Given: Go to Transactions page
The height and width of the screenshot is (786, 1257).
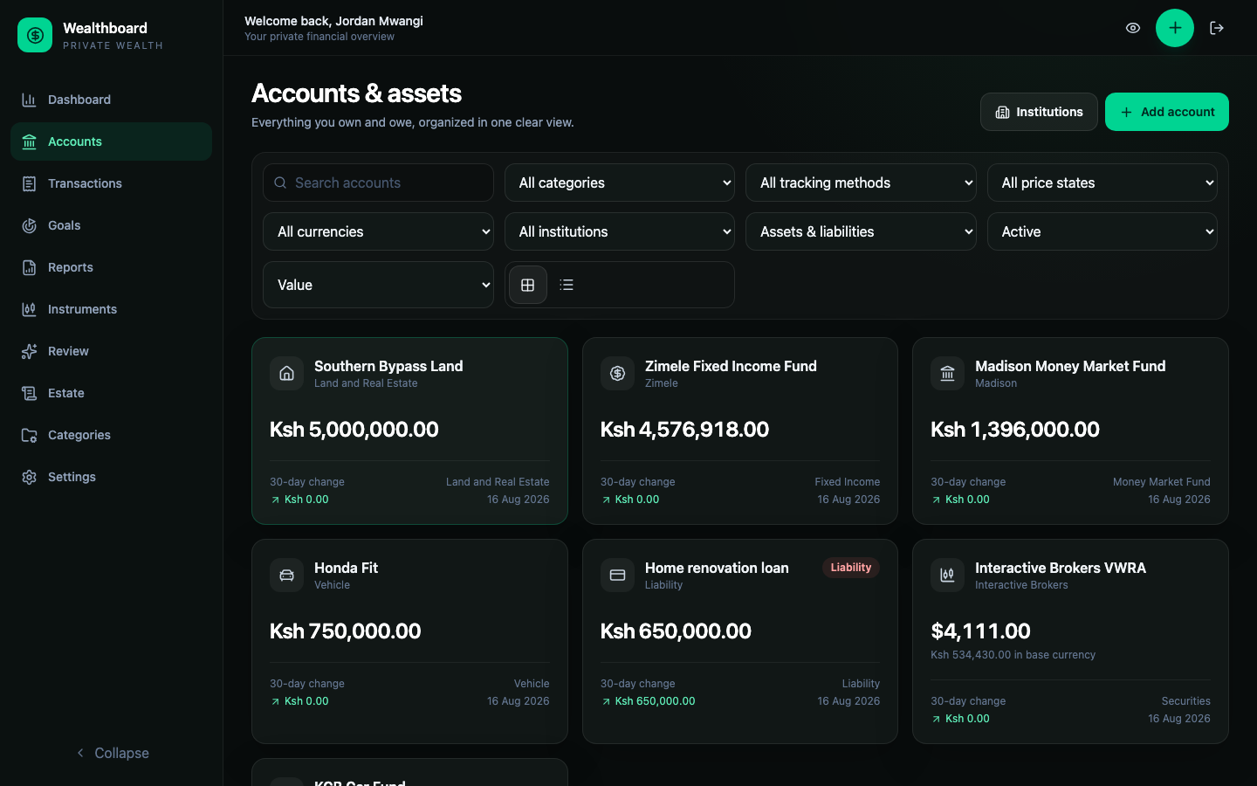Looking at the screenshot, I should point(111,183).
